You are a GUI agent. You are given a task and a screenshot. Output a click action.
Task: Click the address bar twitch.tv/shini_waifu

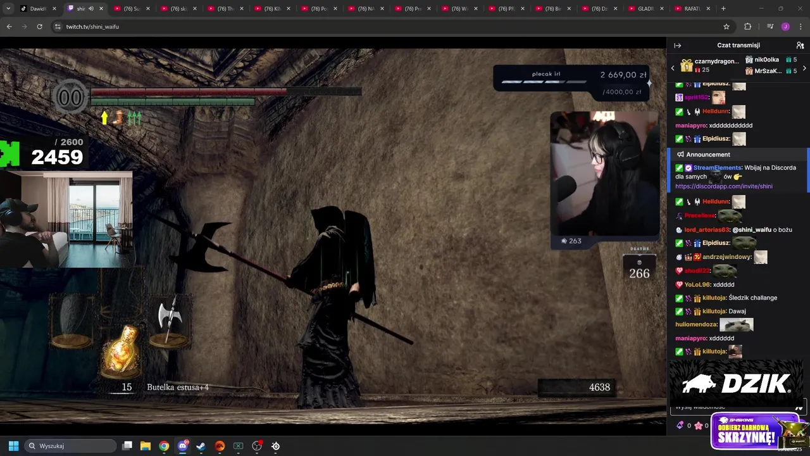[x=92, y=27]
